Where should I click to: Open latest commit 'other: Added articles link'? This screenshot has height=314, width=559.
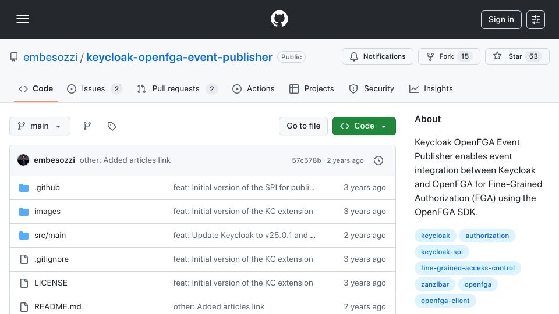pos(125,160)
